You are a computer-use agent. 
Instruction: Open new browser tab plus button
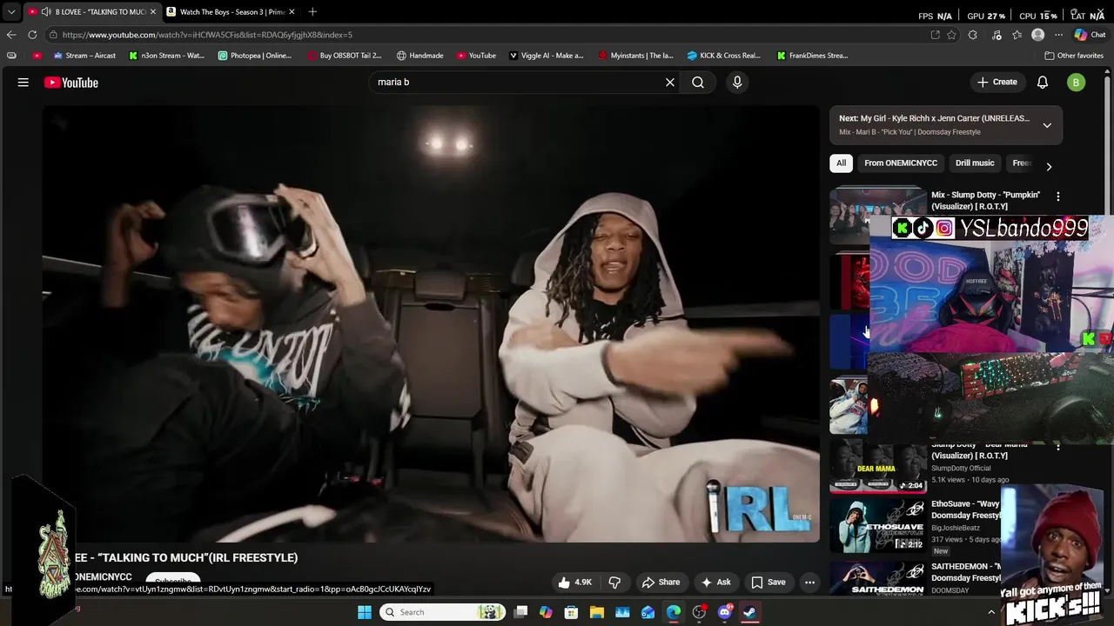(x=312, y=11)
